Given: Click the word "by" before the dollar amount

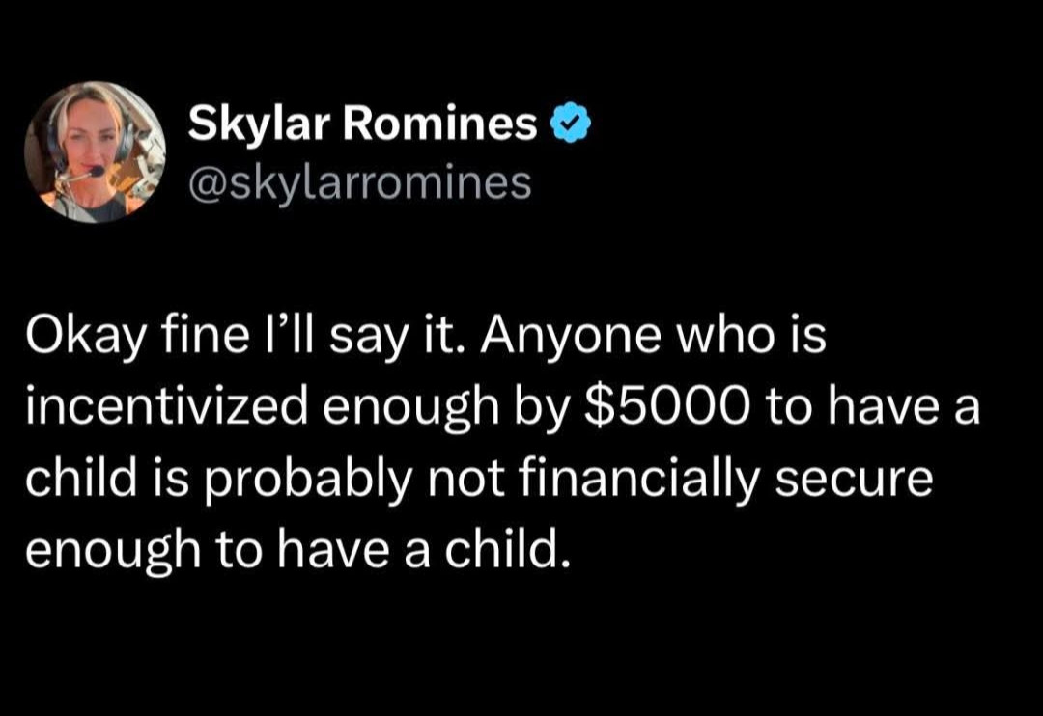Looking at the screenshot, I should pos(542,408).
